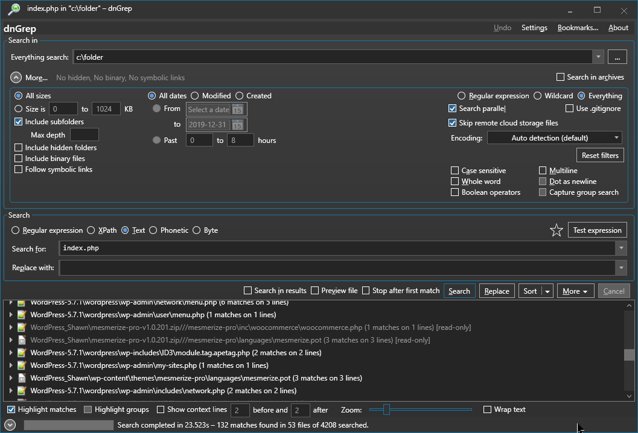Click file icon of zip mesmerize.pot read-only result
The height and width of the screenshot is (433, 638).
[22, 340]
